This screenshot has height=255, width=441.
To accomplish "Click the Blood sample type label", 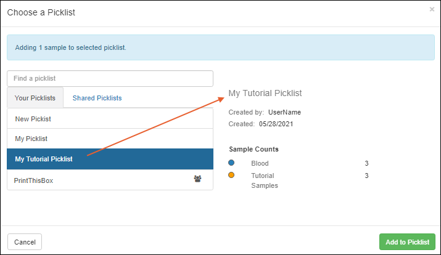I will coord(260,164).
